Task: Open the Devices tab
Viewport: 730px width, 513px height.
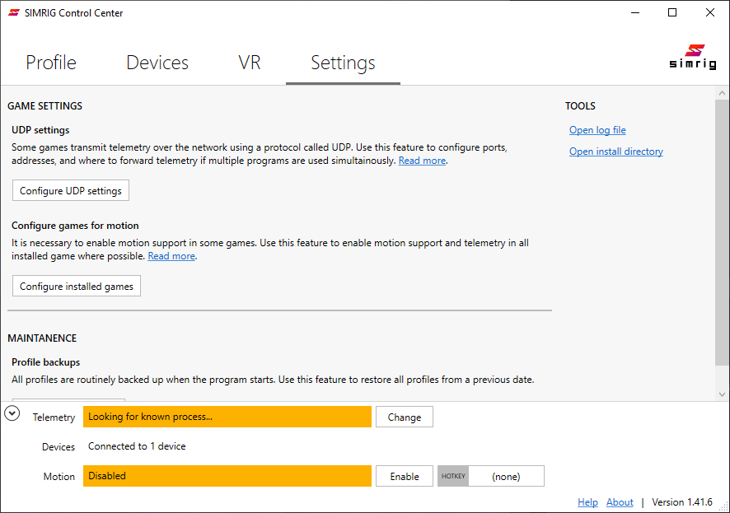Action: tap(157, 63)
